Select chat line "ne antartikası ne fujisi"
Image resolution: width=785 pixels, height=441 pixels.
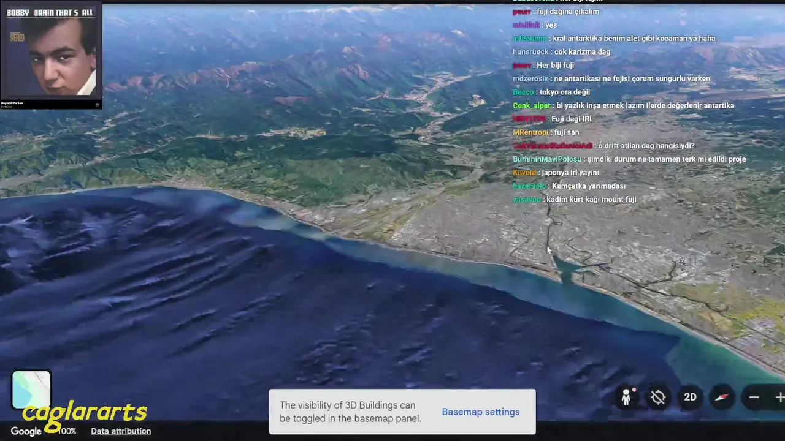(x=632, y=79)
